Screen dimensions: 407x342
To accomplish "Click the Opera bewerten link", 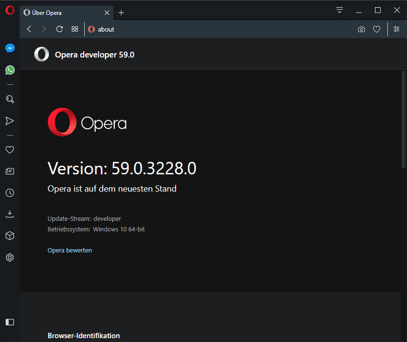I will click(69, 250).
